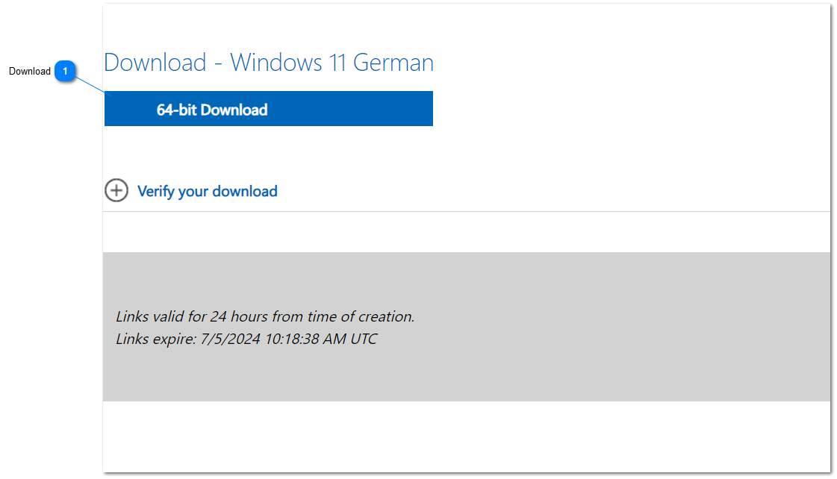Screen dimensions: 837x479
Task: Open the Verify your download link
Action: coord(207,192)
